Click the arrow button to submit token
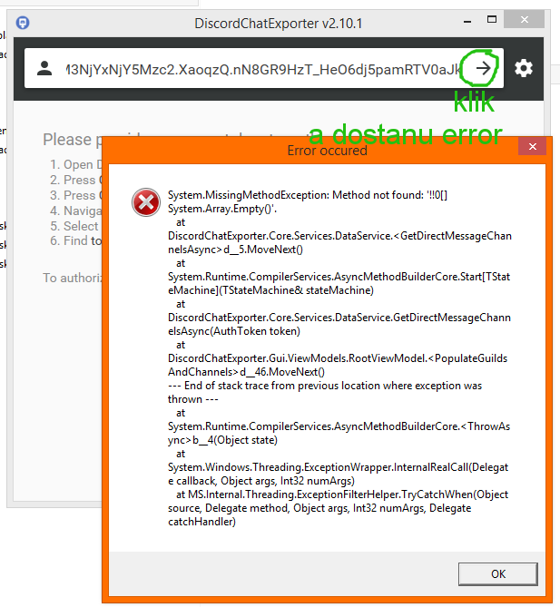 click(483, 69)
